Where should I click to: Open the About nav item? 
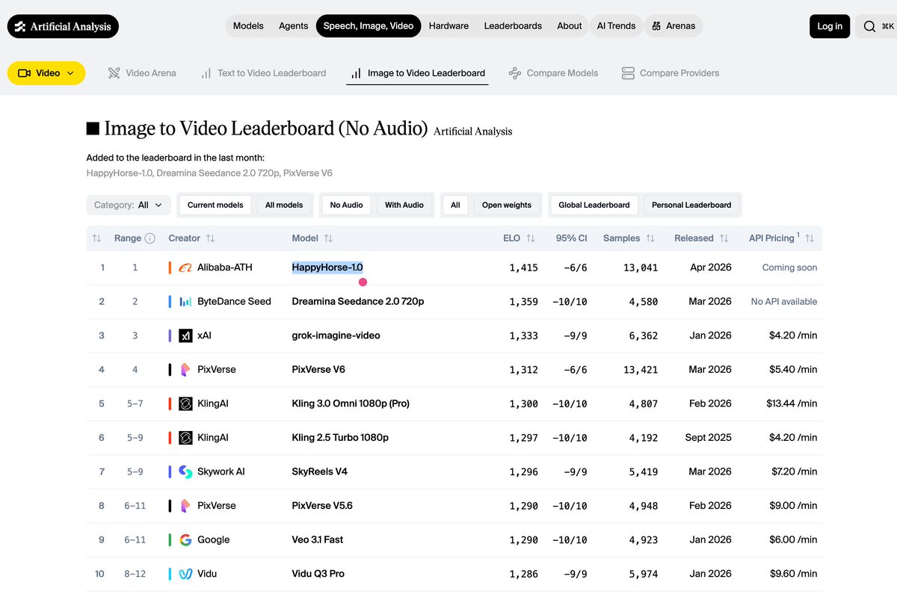pos(570,26)
